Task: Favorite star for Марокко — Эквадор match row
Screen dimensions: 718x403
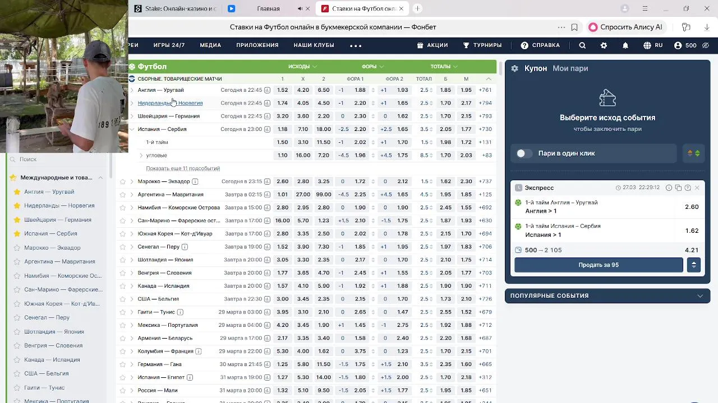Action: click(x=123, y=181)
